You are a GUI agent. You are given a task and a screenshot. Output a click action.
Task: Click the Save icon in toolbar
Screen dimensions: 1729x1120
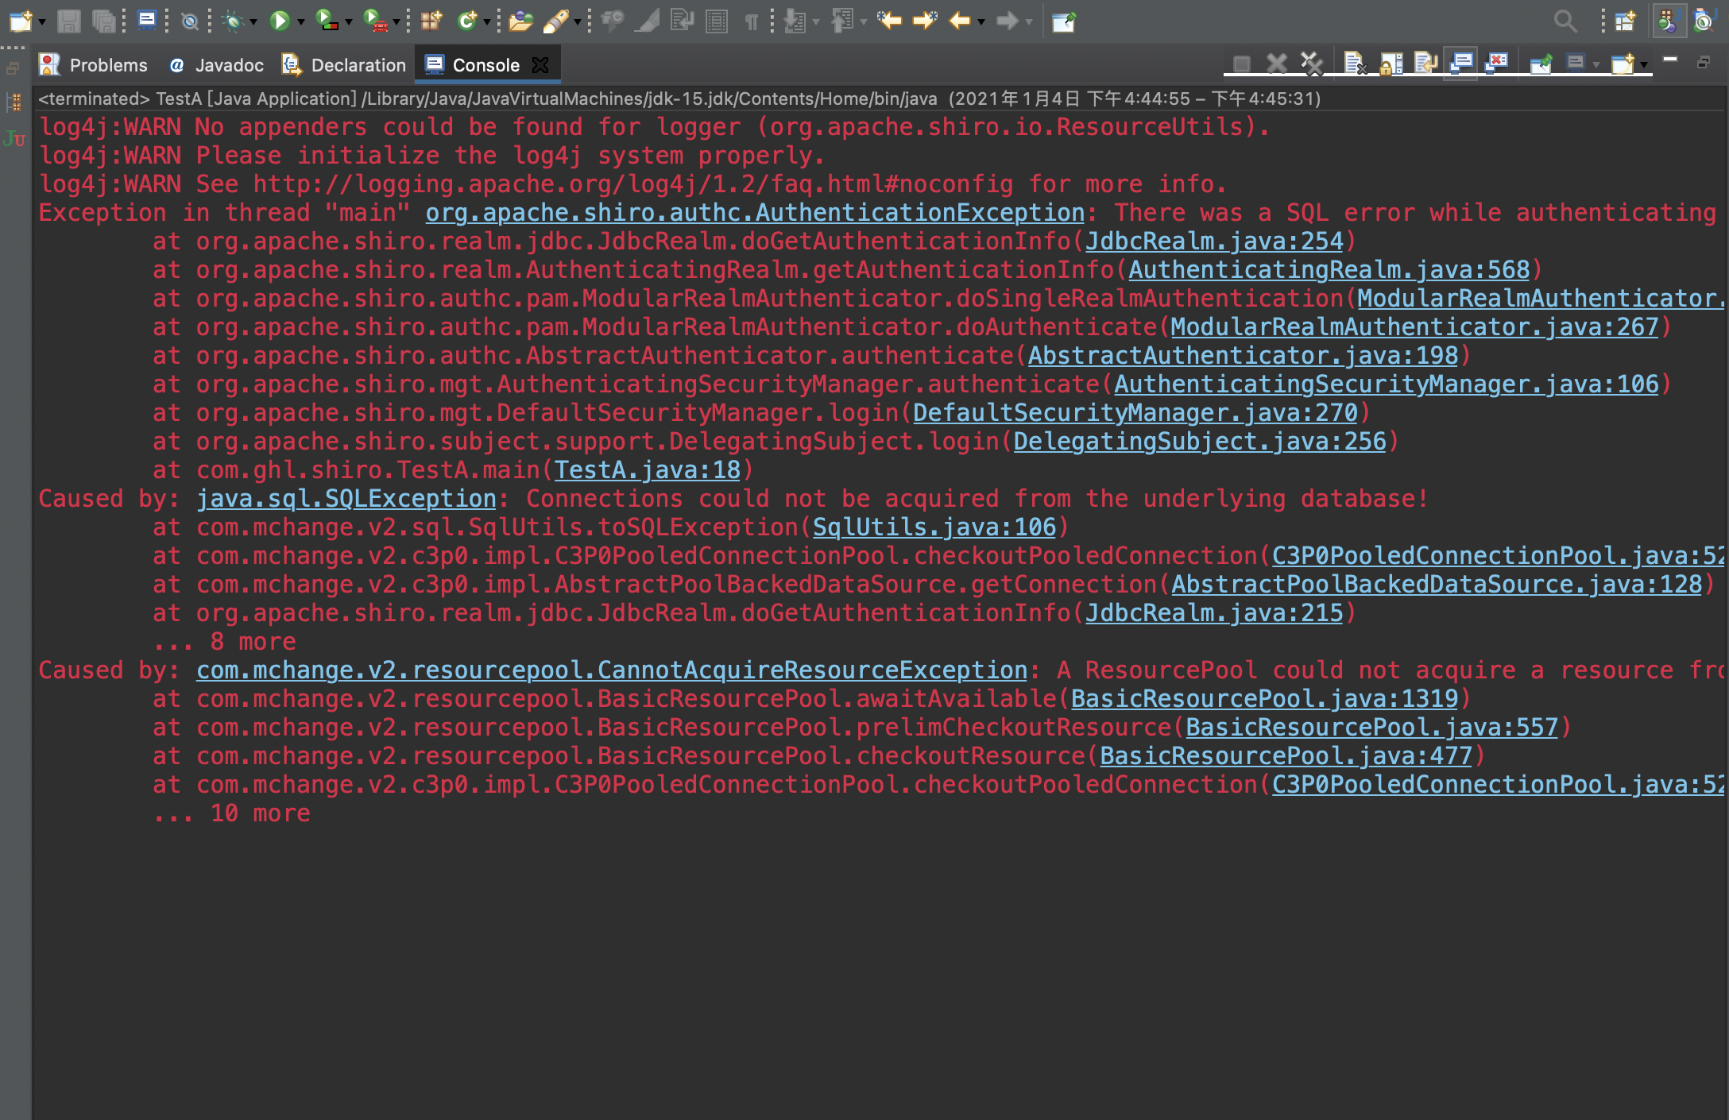tap(69, 21)
